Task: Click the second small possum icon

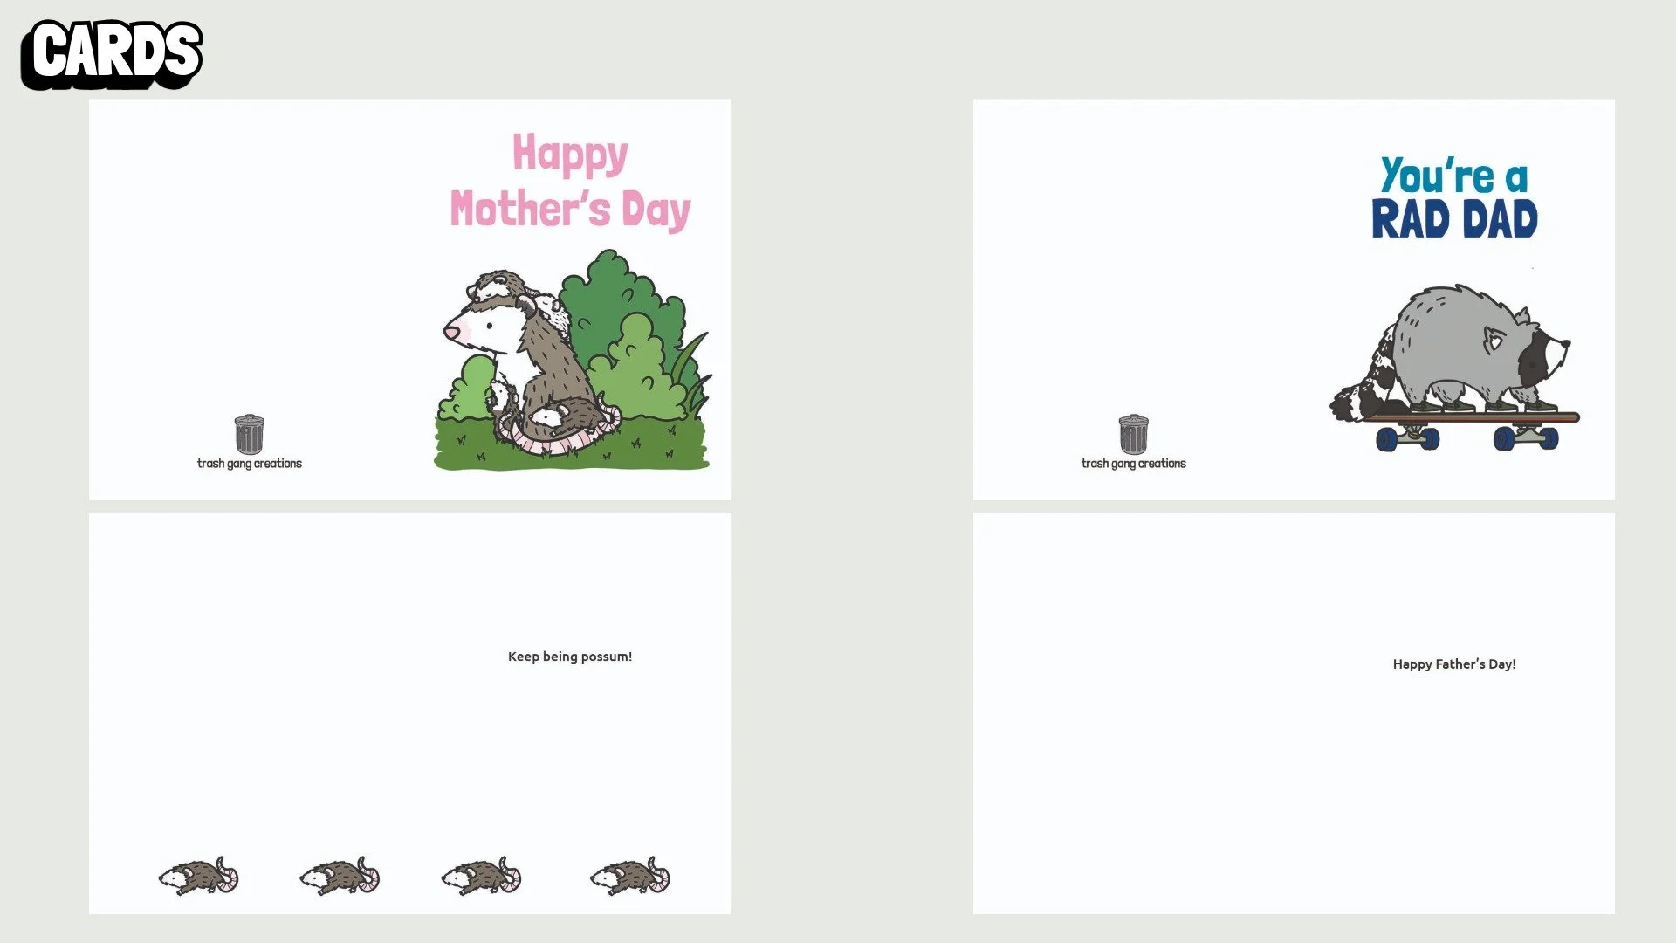Action: [x=340, y=876]
